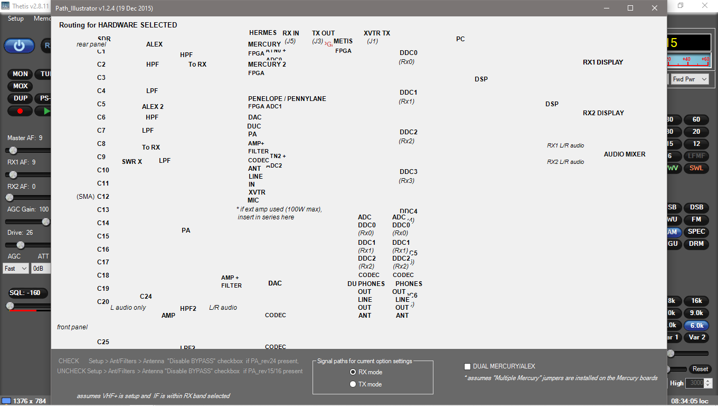
Task: Click the red record button in Thetis
Action: (20, 111)
